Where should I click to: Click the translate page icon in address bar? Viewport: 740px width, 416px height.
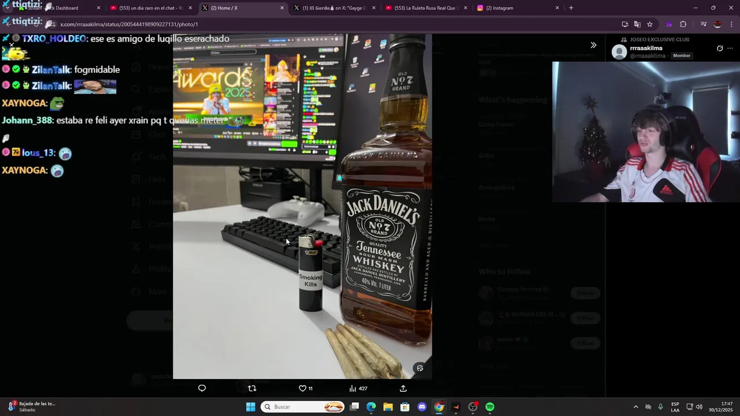(637, 24)
